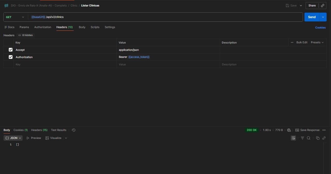
Task: Expand the Send button arrow options
Action: (323, 17)
